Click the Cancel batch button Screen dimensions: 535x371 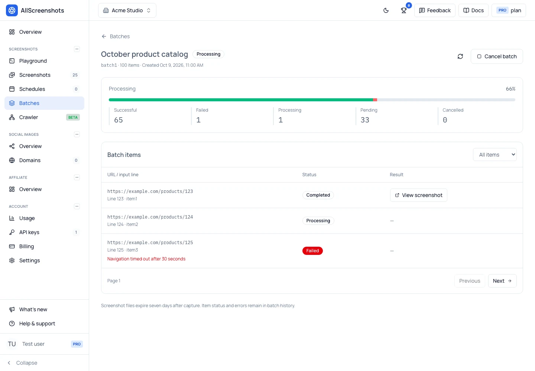[497, 56]
